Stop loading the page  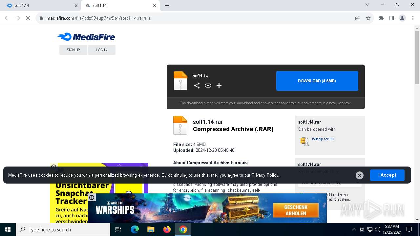28,18
